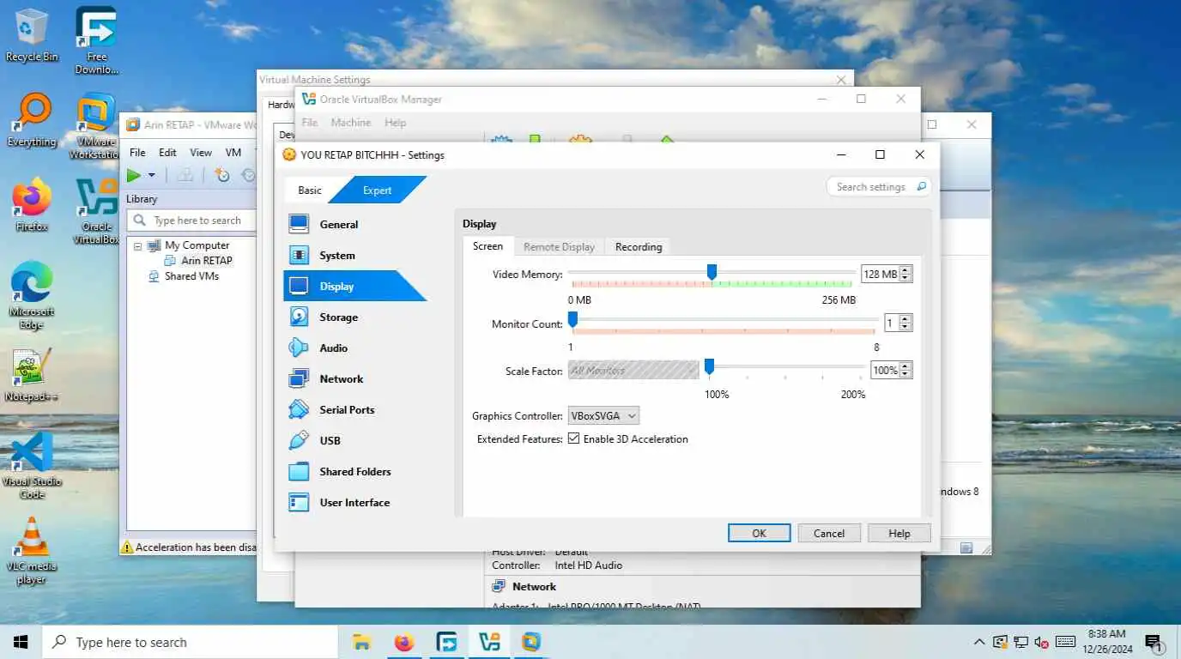Open Notepad++ desktop icon
1181x659 pixels.
click(x=32, y=376)
